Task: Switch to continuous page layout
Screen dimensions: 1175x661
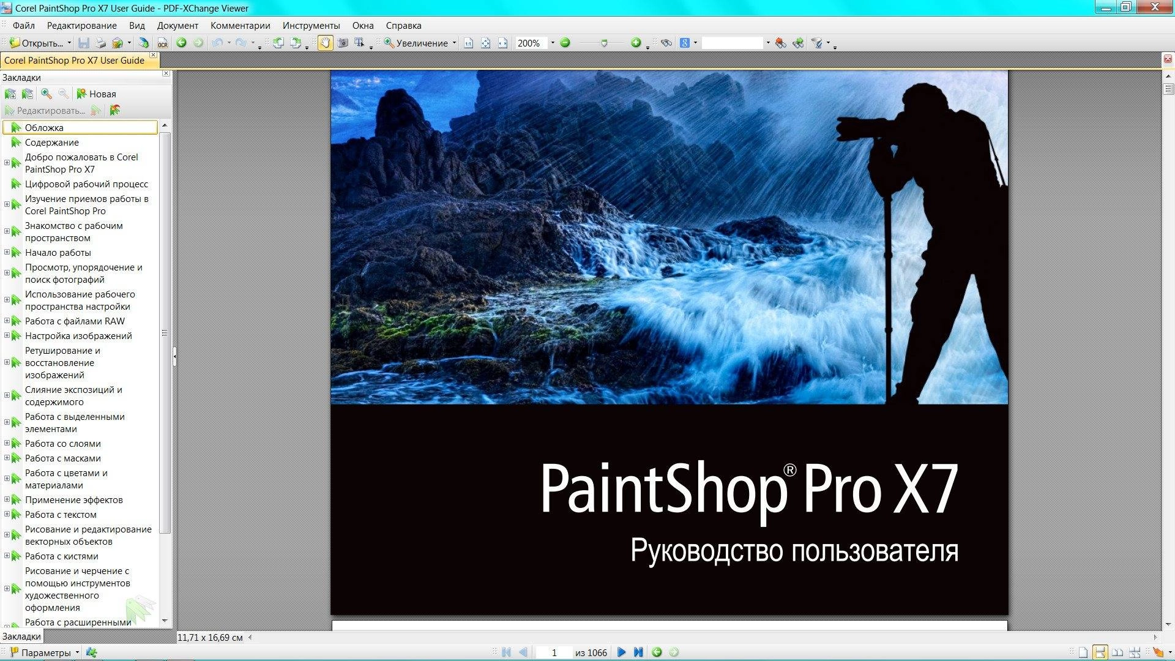Action: click(1100, 652)
